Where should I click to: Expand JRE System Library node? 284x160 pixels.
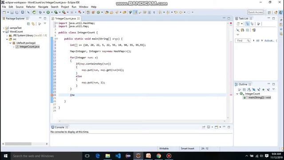pos(7,36)
